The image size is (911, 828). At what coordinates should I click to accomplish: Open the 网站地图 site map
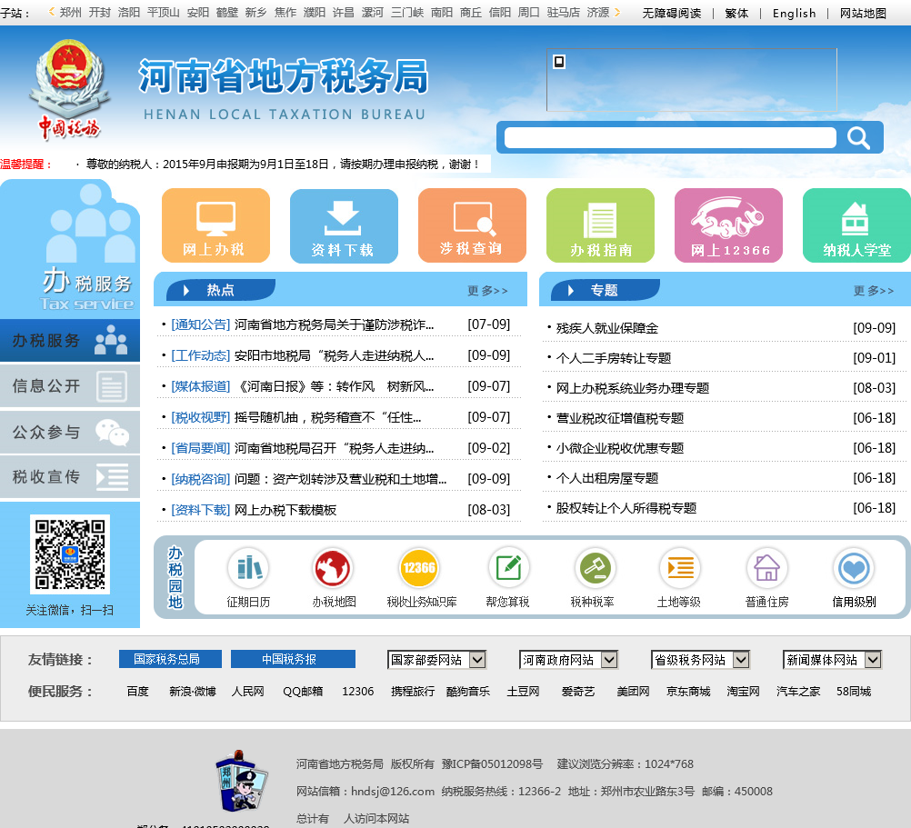pyautogui.click(x=864, y=13)
